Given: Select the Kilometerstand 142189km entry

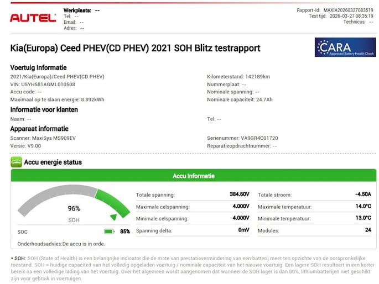Looking at the screenshot, I should (x=238, y=77).
